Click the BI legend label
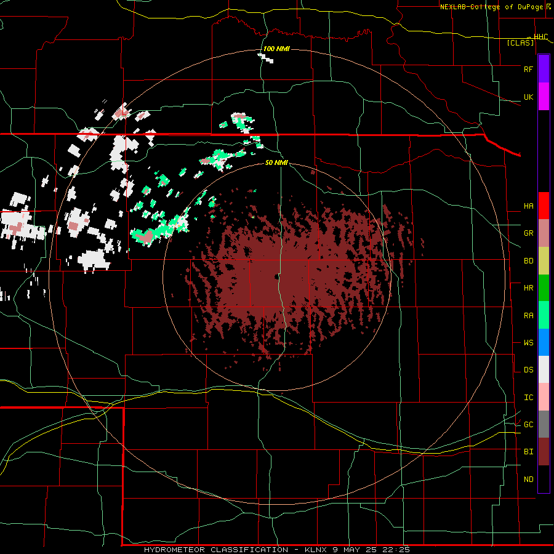Screen dimensions: 554x554 528,452
